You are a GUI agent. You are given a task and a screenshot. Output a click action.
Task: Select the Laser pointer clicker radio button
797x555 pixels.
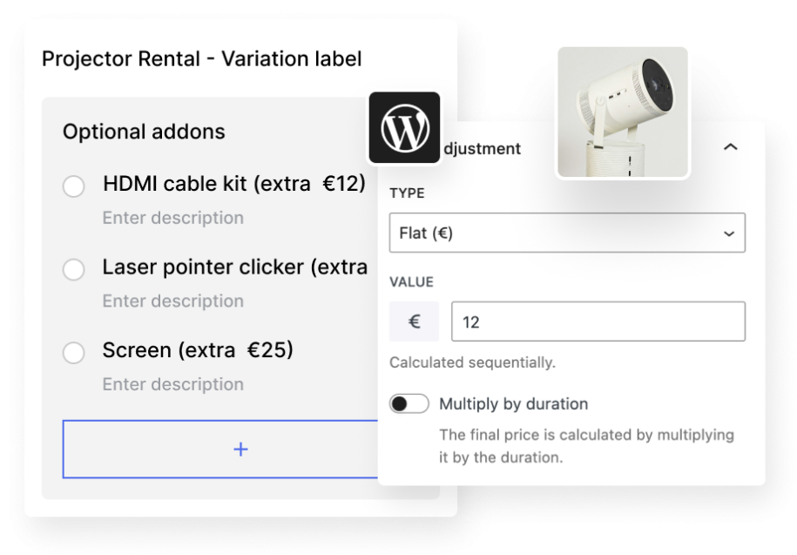[x=74, y=269]
